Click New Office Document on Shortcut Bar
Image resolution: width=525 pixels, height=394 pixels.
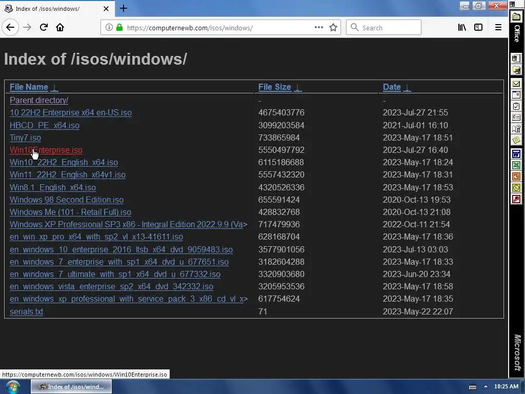point(516,58)
